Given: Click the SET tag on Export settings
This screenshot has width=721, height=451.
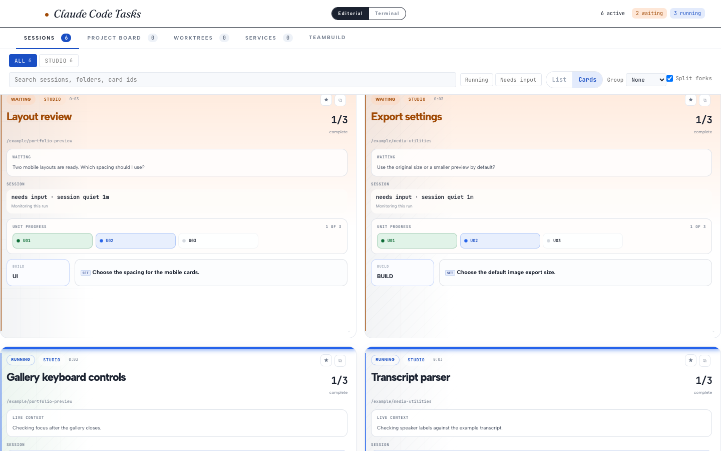Looking at the screenshot, I should 450,273.
